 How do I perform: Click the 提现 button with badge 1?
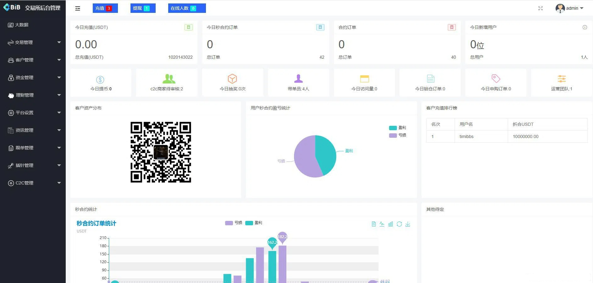pyautogui.click(x=143, y=8)
